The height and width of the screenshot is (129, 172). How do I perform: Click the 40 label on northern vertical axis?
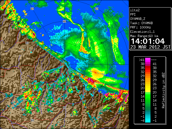64,21
